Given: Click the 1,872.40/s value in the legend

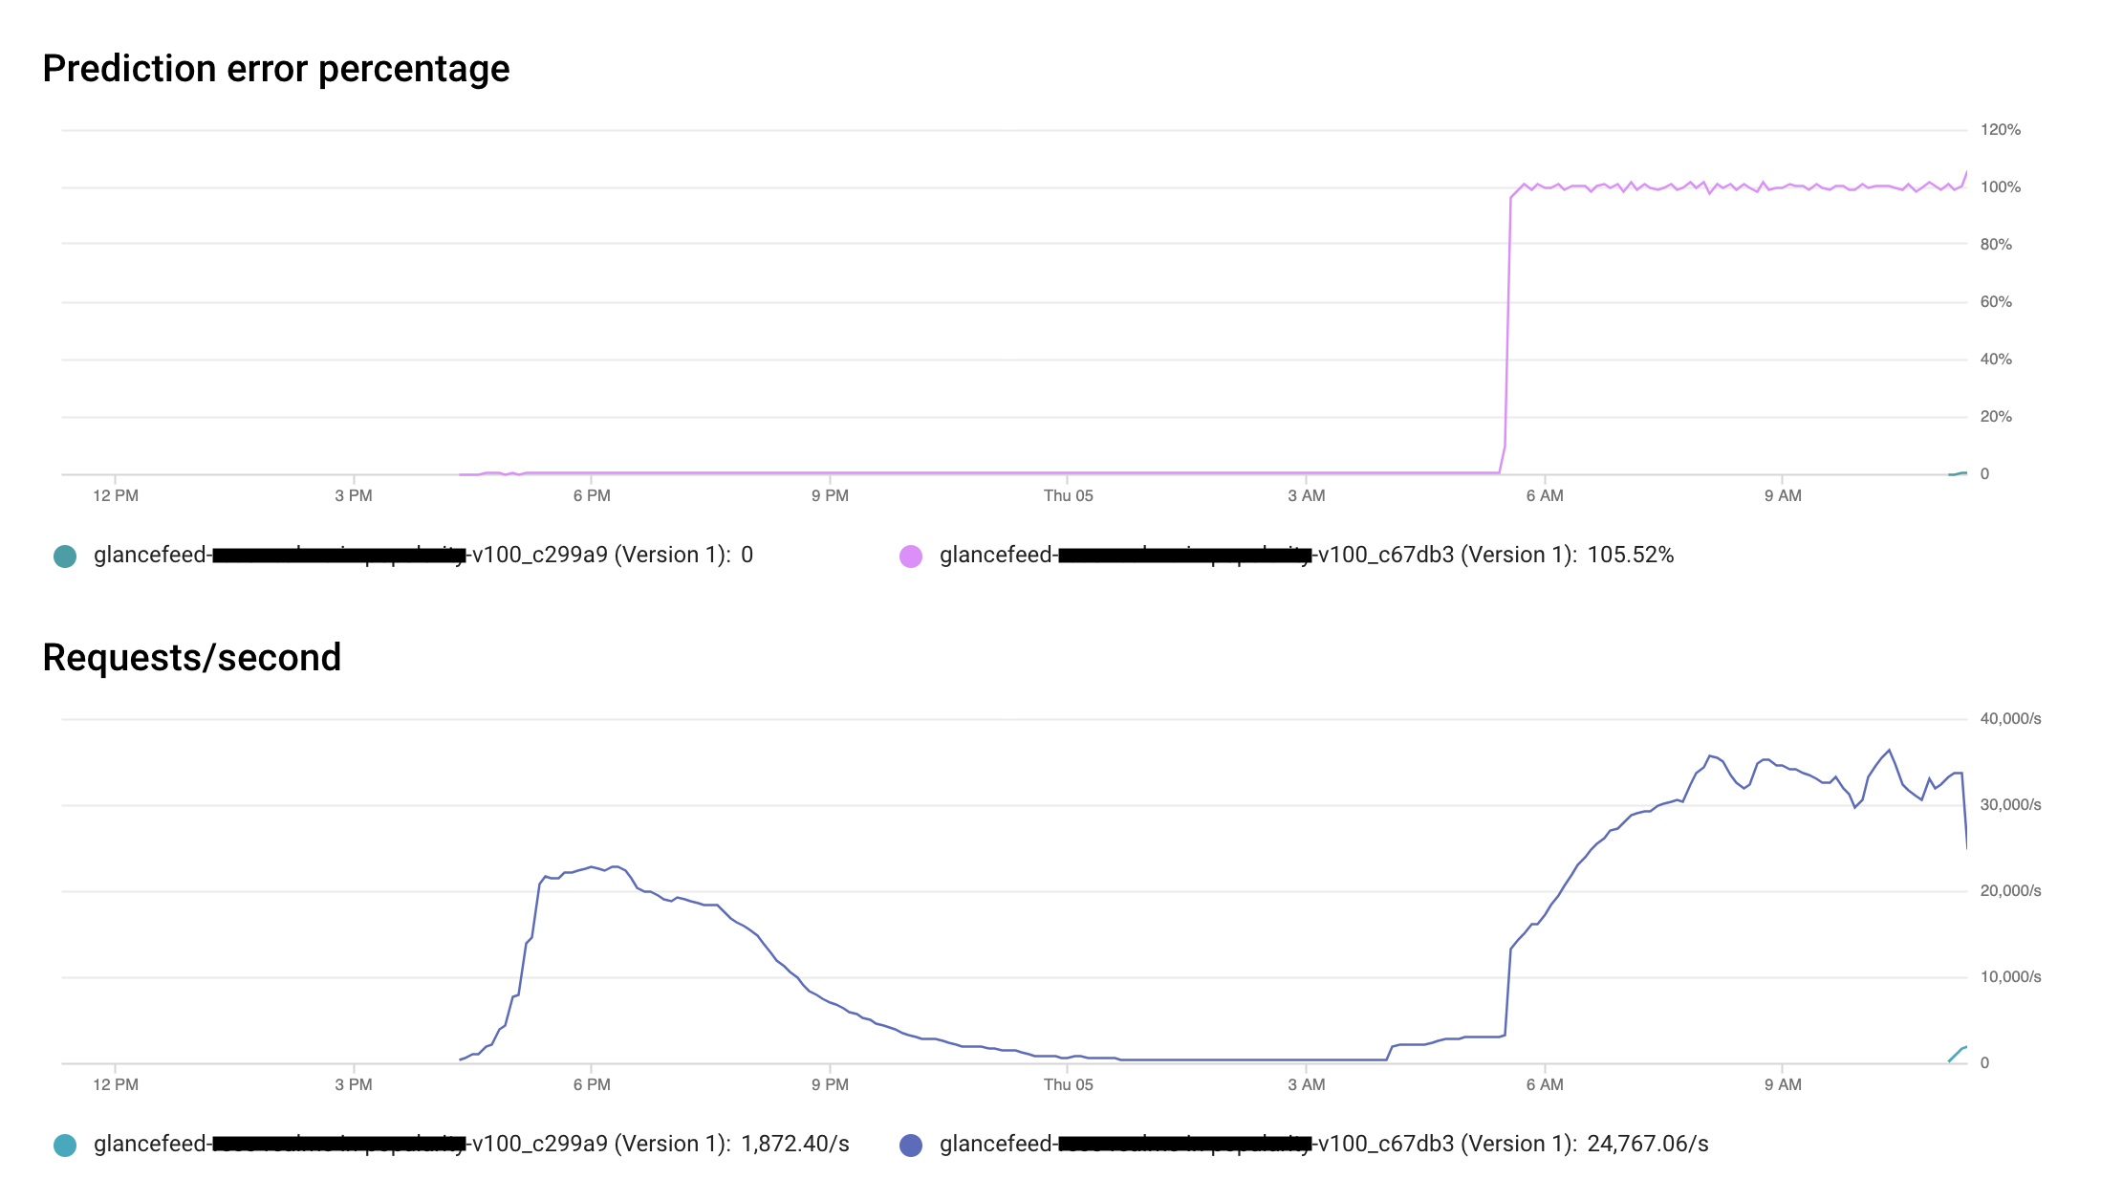Looking at the screenshot, I should pos(795,1145).
